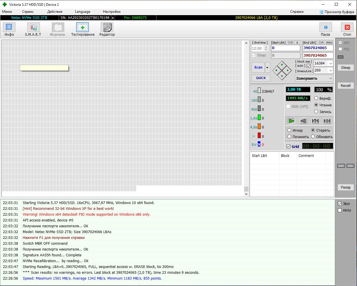Click the Стоп stop scan icon
This screenshot has width=357, height=286.
[x=347, y=28]
